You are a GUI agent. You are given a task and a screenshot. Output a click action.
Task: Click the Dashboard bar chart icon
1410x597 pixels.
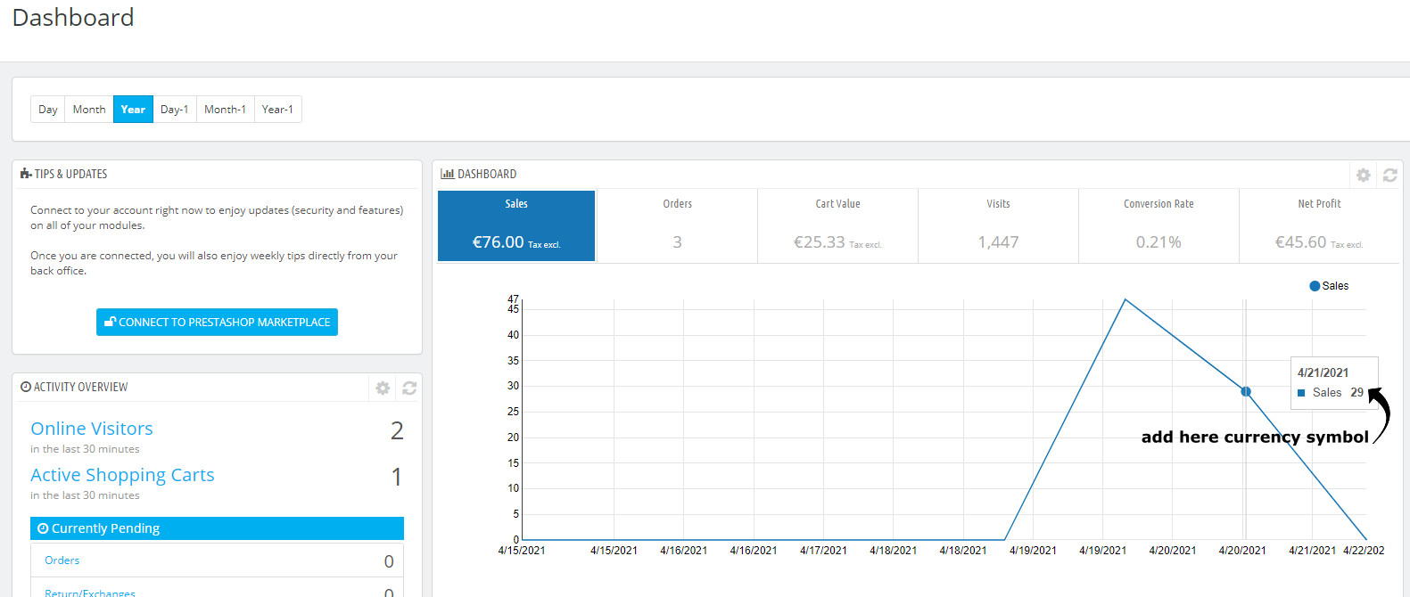[x=447, y=174]
